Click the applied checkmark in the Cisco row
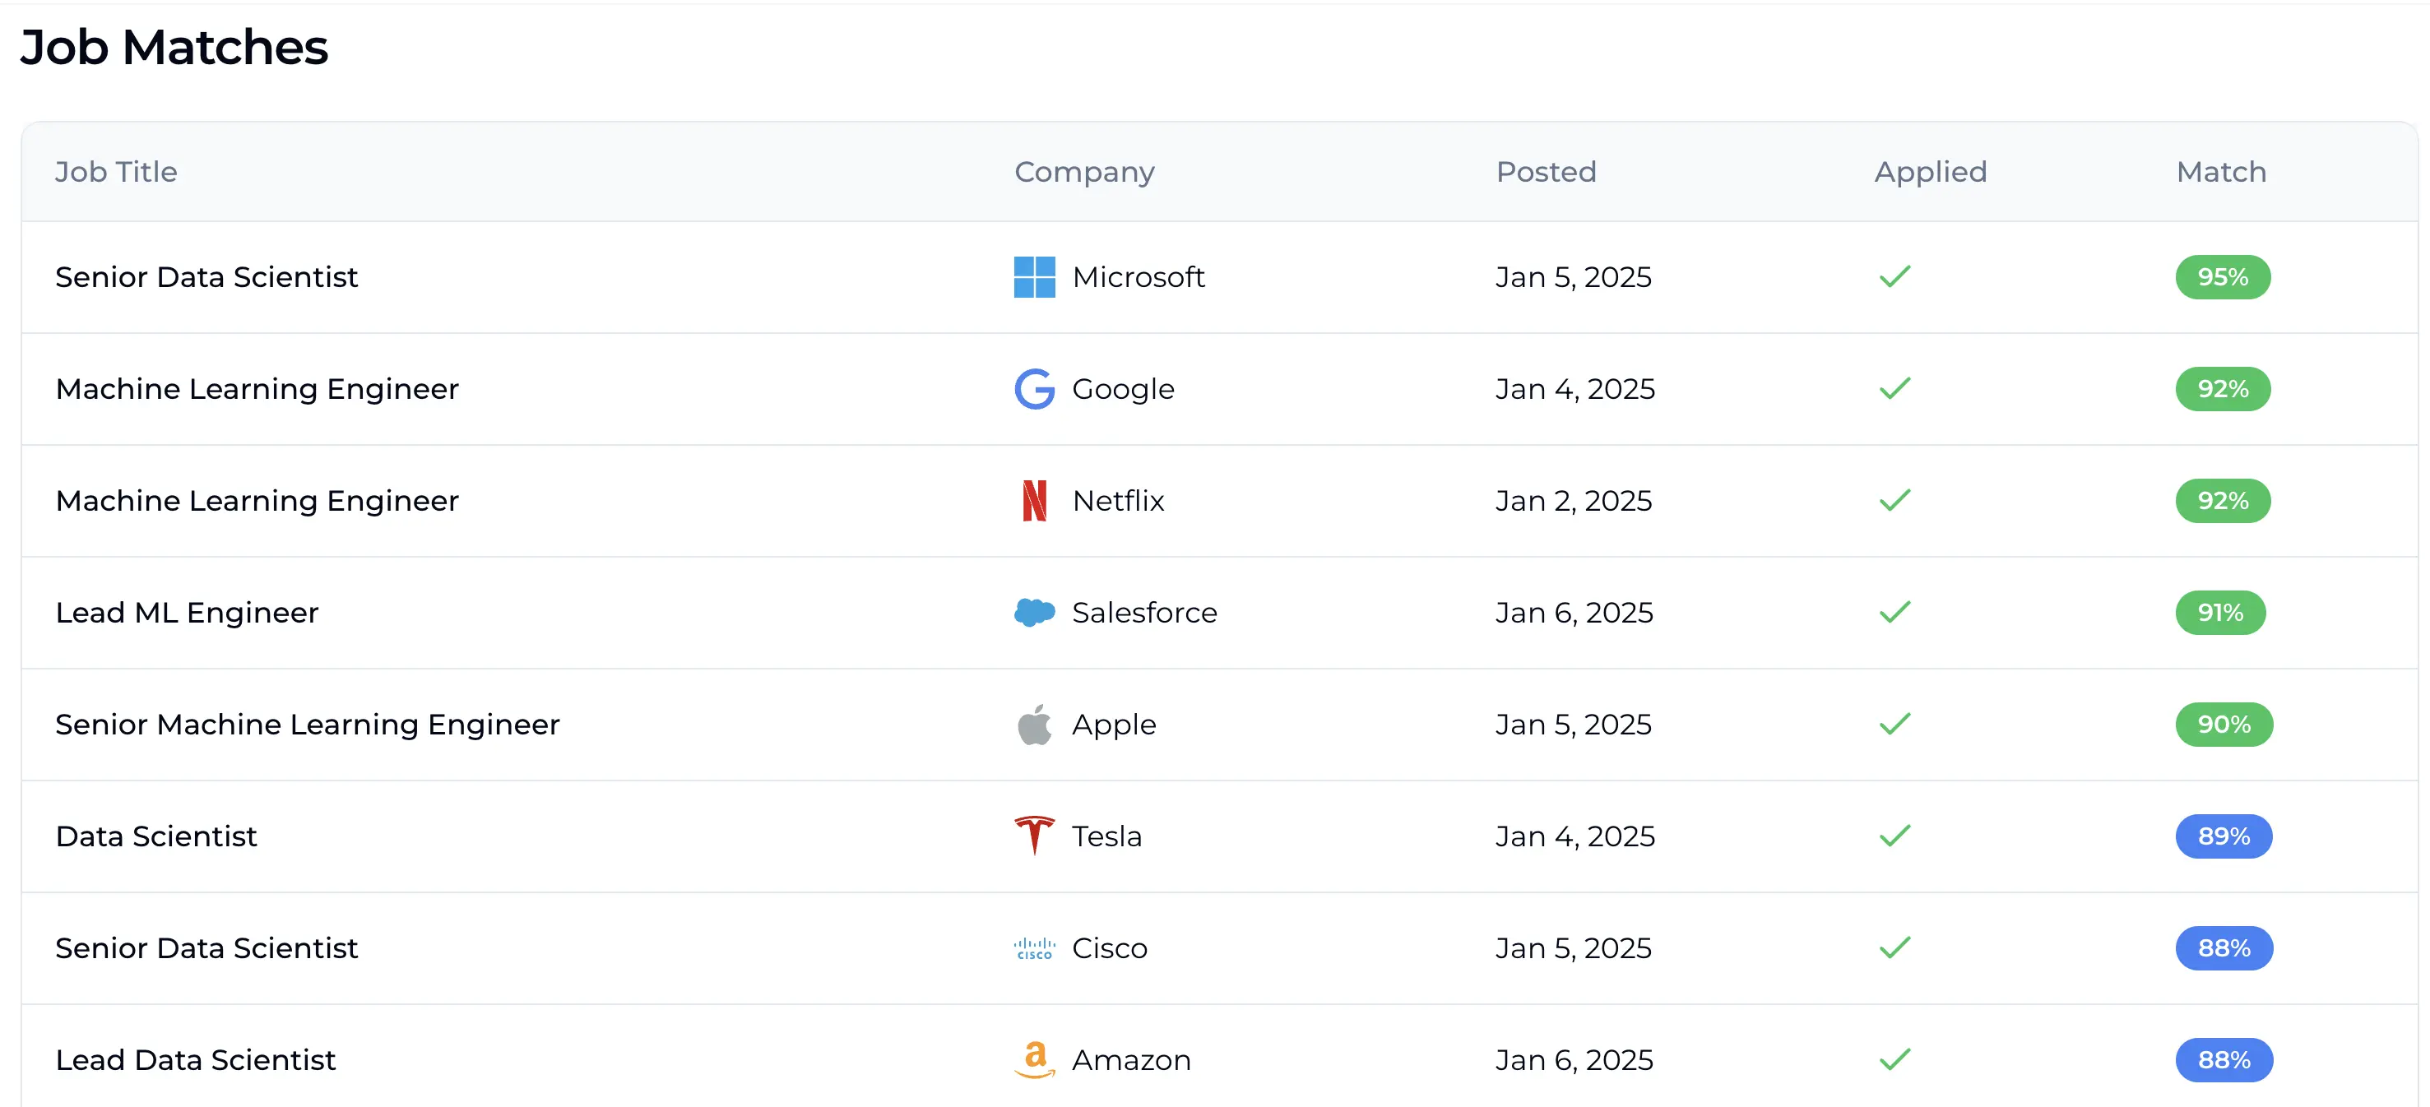This screenshot has height=1107, width=2430. (x=1894, y=947)
